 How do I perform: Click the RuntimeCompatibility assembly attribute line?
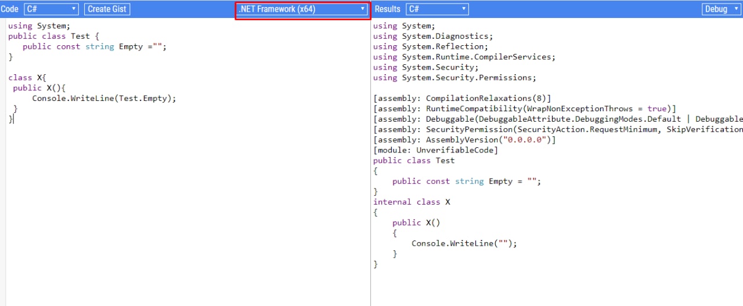point(525,109)
